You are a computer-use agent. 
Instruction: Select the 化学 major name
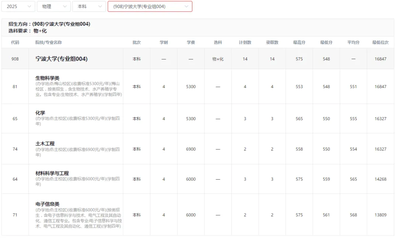(41, 112)
